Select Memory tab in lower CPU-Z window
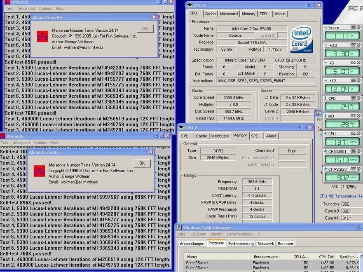Viewport: 363px width, 272px height. tap(240, 136)
